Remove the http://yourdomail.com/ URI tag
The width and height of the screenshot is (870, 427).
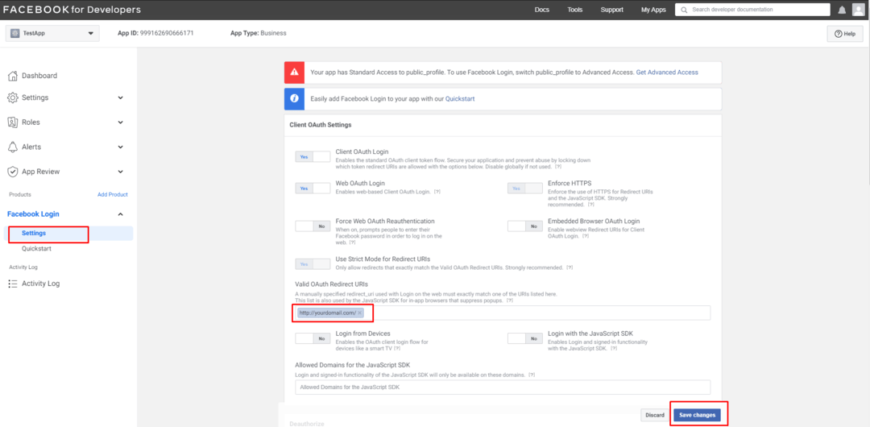(x=359, y=313)
